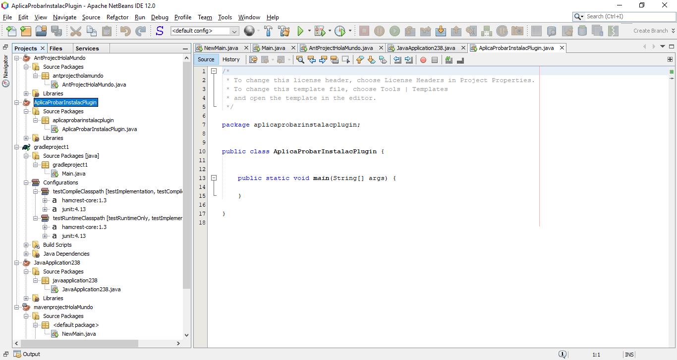Open Run Project dropdown arrow
This screenshot has width=677, height=360.
309,31
